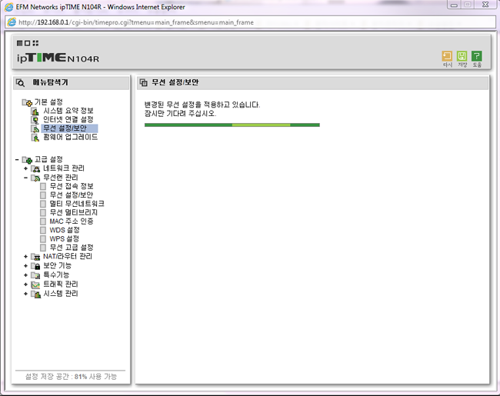Click the browser address bar URL
Image resolution: width=500 pixels, height=396 pixels.
click(x=136, y=22)
